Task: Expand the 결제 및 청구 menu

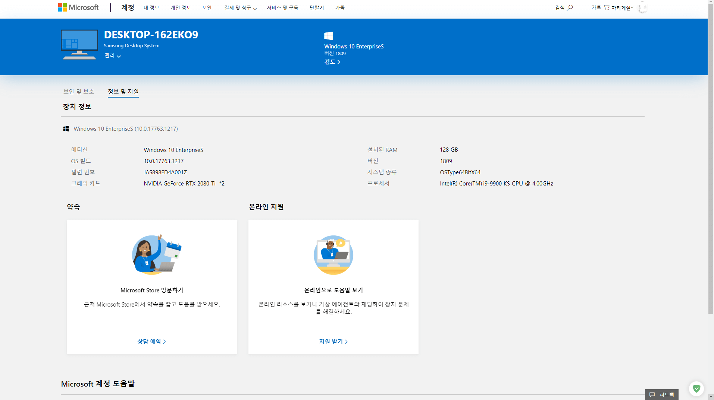Action: pyautogui.click(x=240, y=8)
